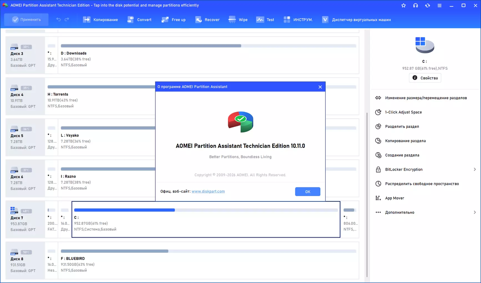Click the refresh icon in title bar

coord(427,5)
